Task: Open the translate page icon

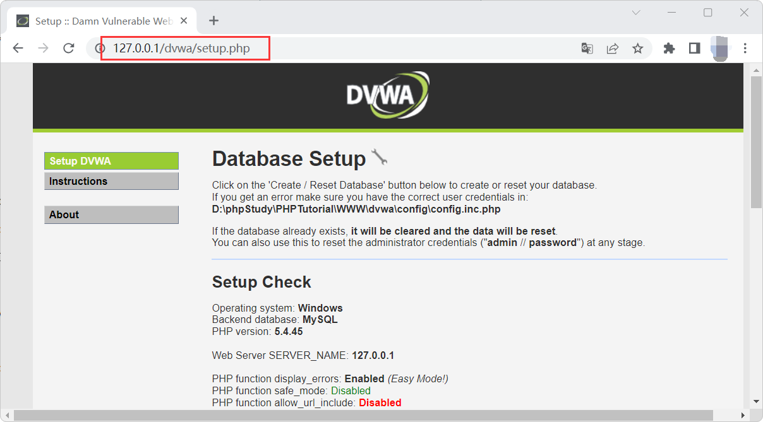Action: click(587, 49)
